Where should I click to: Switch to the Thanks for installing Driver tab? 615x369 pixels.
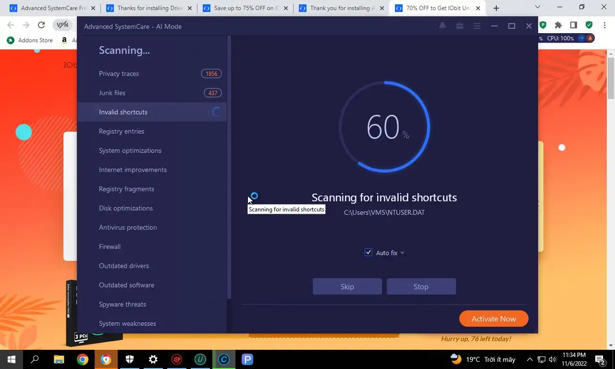tap(148, 8)
